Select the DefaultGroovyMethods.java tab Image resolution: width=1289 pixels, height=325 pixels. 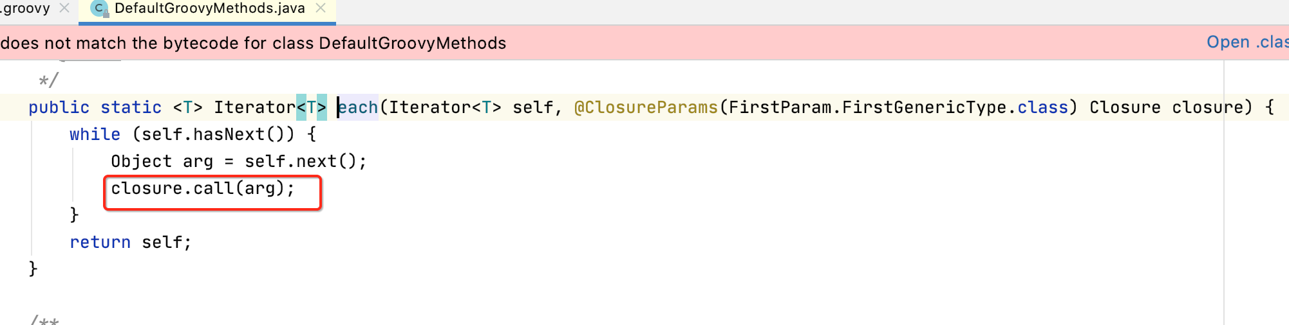pos(209,8)
